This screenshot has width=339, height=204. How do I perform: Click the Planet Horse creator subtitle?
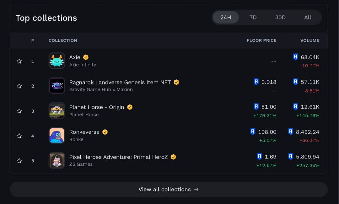click(84, 115)
